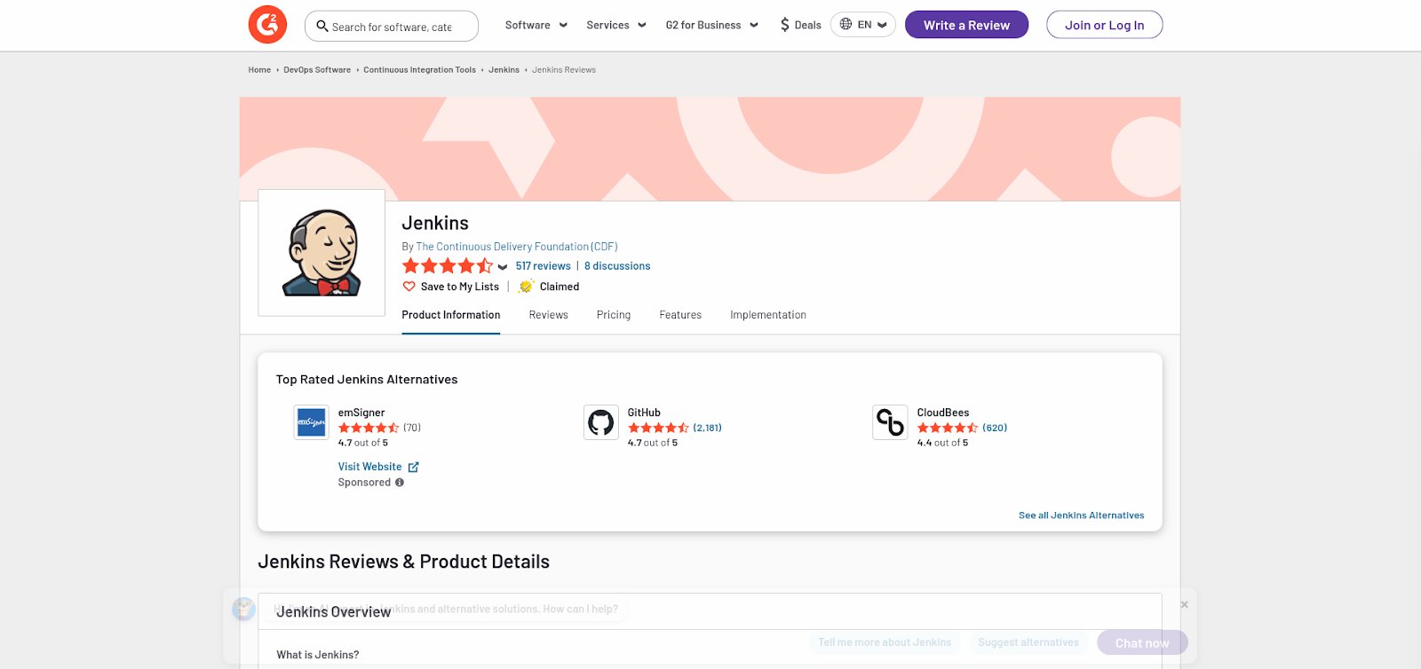Switch to the Implementation tab
The width and height of the screenshot is (1421, 669).
(x=768, y=315)
